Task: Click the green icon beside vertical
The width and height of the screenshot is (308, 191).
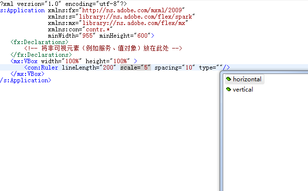Action: click(x=229, y=90)
